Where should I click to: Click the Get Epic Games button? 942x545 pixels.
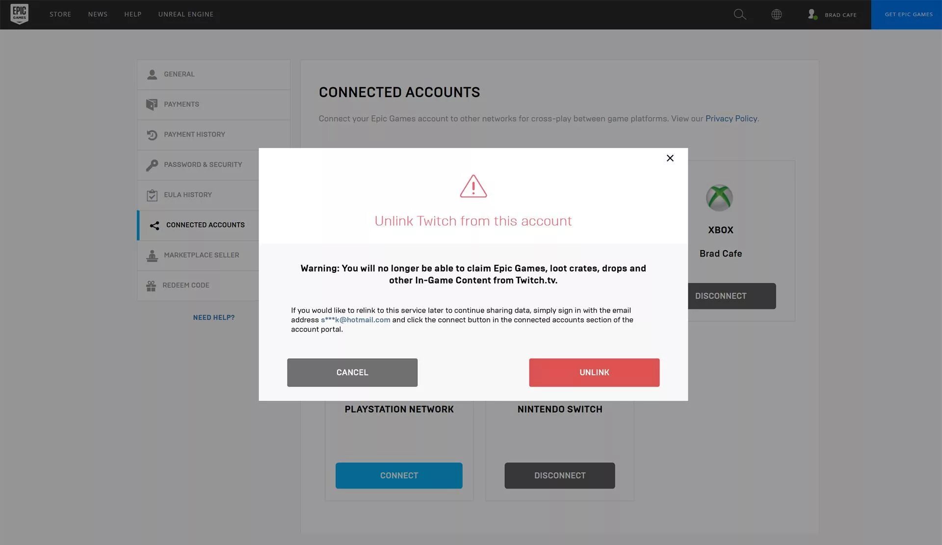906,15
